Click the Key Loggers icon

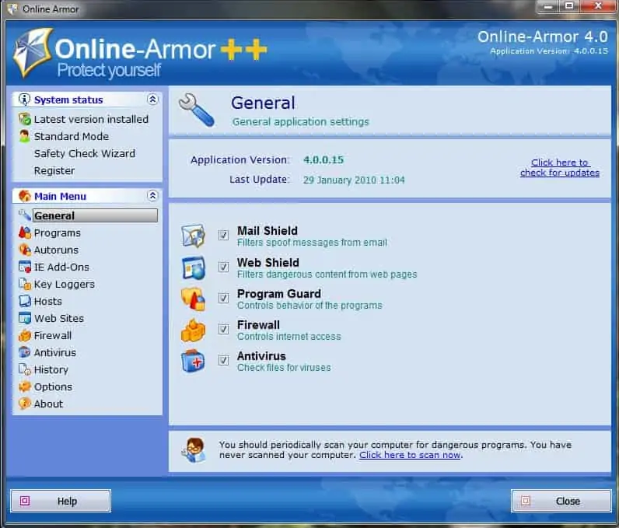(24, 284)
